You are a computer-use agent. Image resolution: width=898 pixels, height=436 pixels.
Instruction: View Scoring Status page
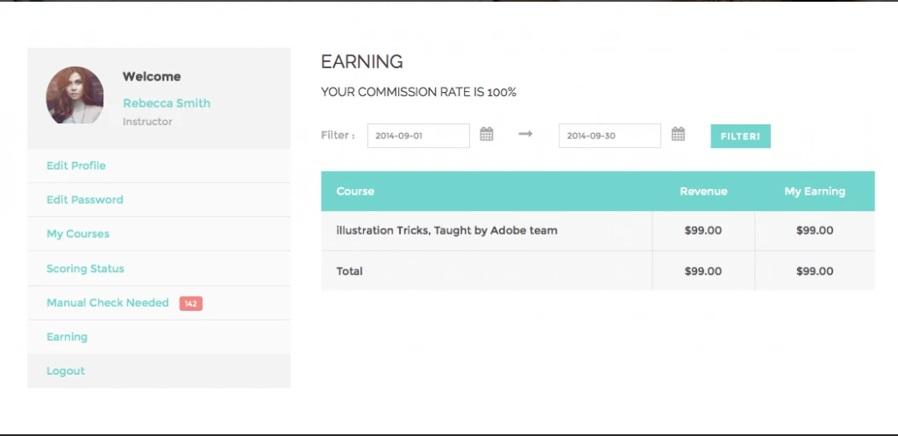coord(85,269)
